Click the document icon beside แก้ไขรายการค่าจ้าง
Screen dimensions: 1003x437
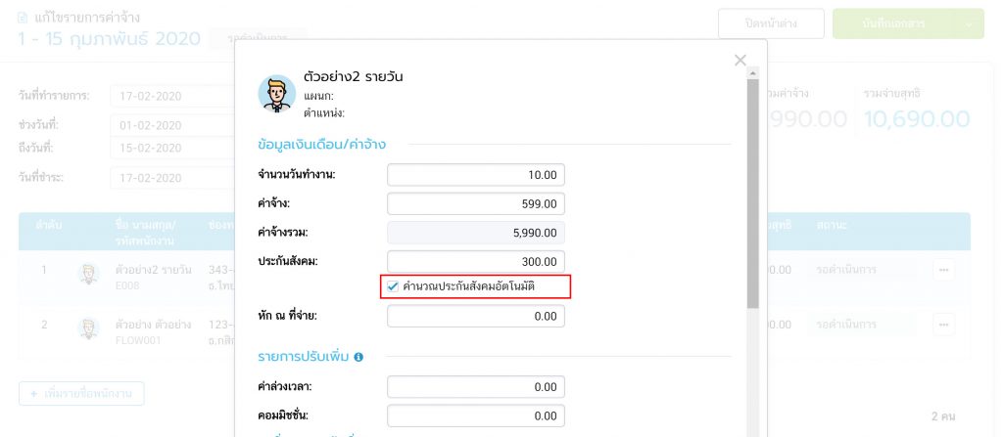tap(24, 18)
